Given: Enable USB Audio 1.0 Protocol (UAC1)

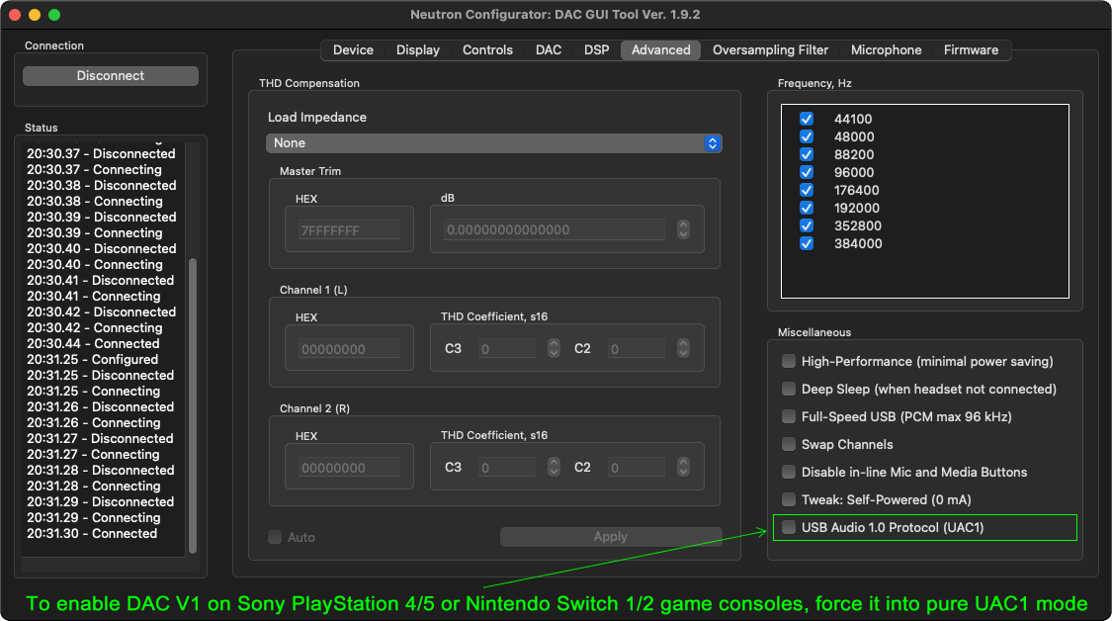Looking at the screenshot, I should point(789,527).
